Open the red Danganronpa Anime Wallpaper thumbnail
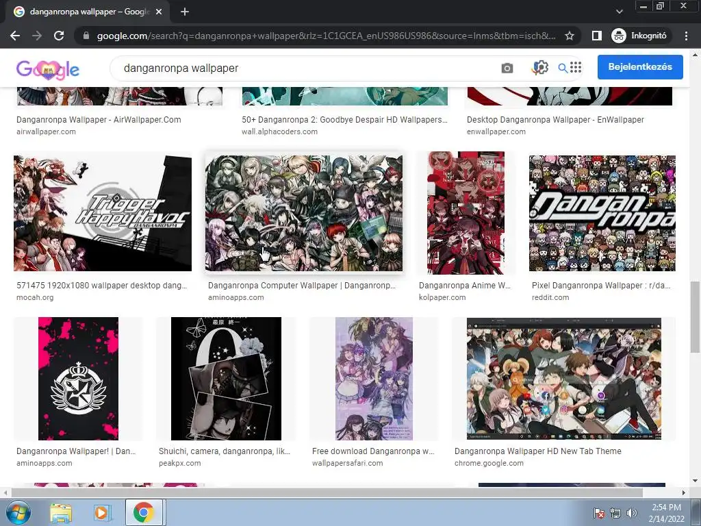 (x=466, y=213)
